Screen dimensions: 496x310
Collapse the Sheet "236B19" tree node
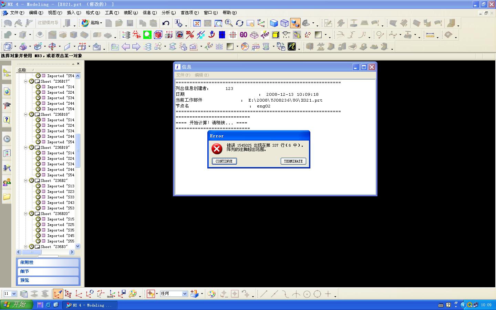point(25,147)
